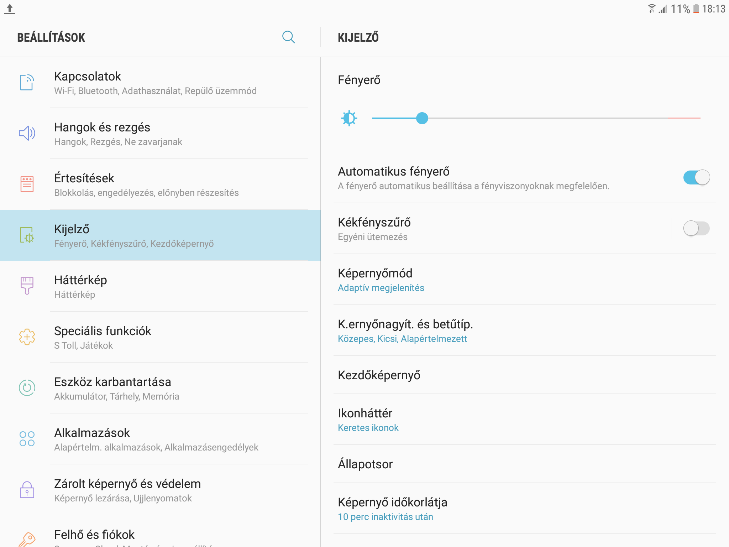Open Állapotsor settings
This screenshot has width=729, height=547.
pyautogui.click(x=525, y=464)
